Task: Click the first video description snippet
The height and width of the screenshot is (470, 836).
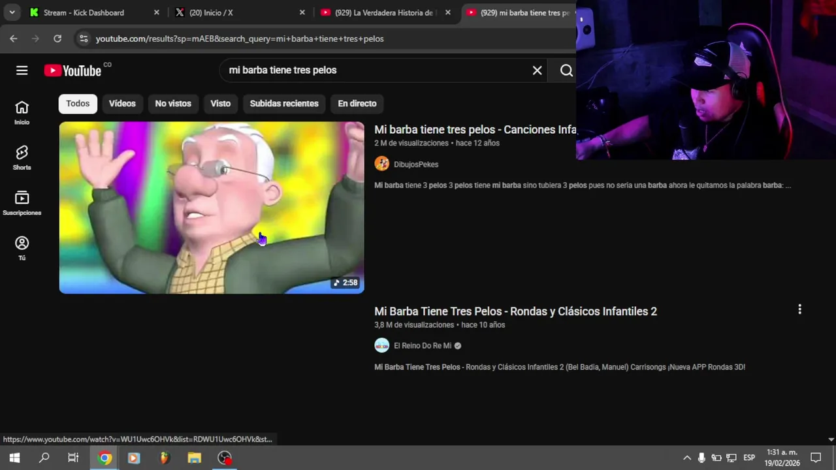Action: click(583, 185)
